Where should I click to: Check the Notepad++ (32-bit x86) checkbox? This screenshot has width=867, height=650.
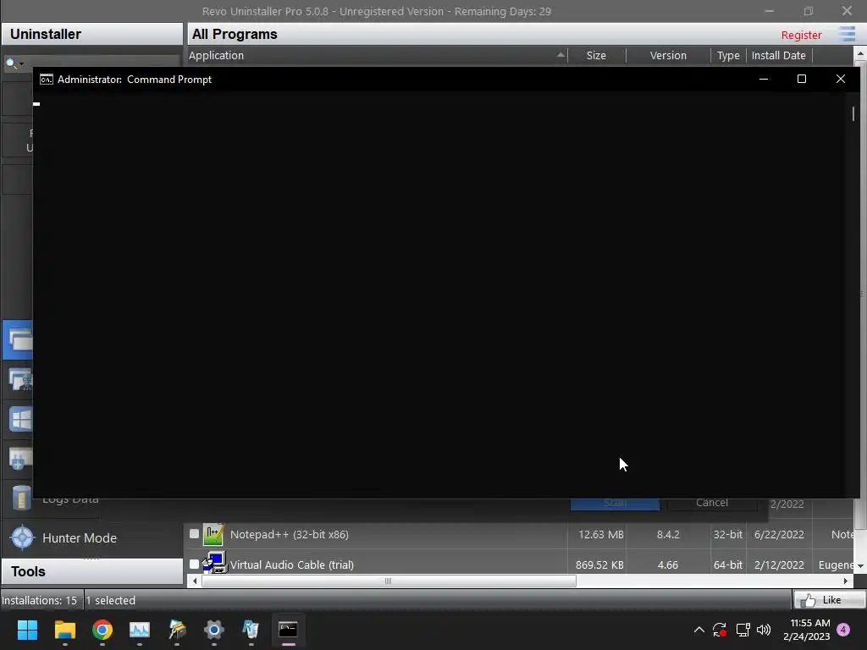click(194, 534)
